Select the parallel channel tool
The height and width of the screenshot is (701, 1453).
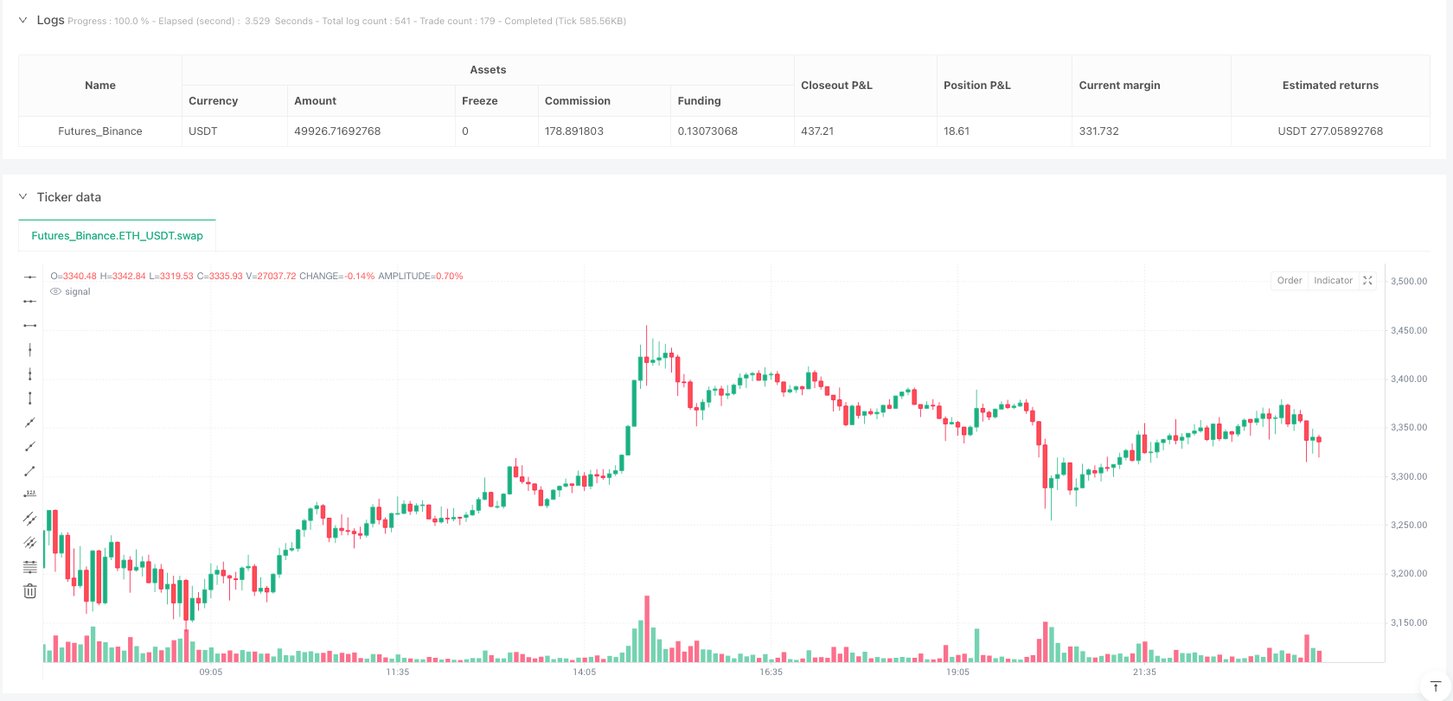click(29, 543)
